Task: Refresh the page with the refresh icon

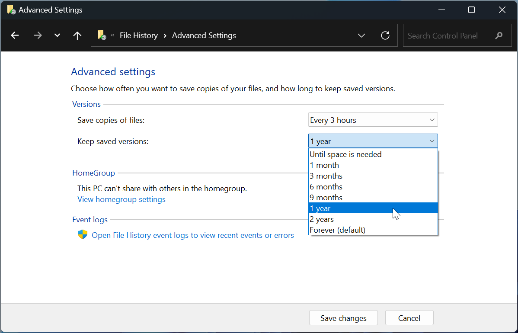Action: tap(385, 35)
